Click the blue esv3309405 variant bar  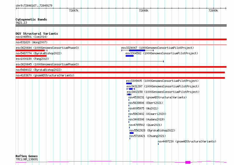click(x=129, y=83)
